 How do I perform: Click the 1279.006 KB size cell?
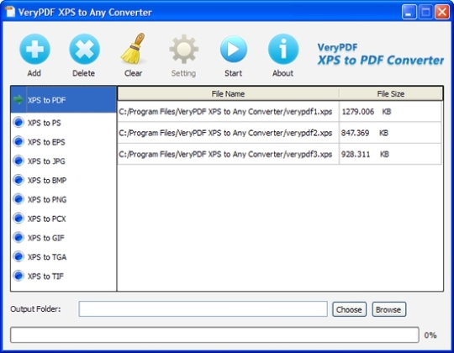(390, 112)
